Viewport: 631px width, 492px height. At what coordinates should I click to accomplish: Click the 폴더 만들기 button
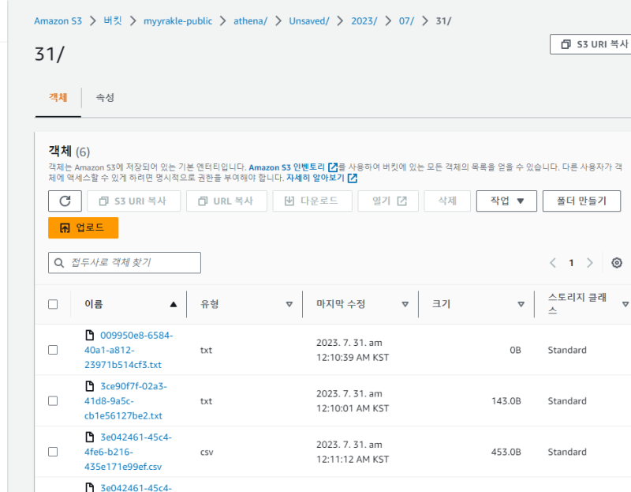point(581,201)
